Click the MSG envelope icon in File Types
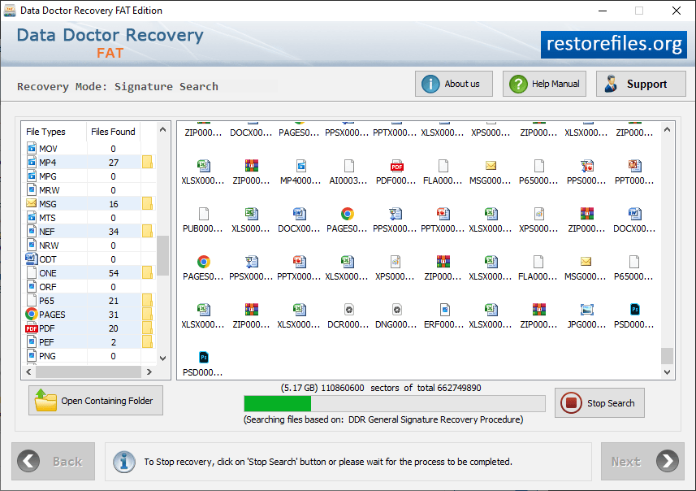 click(31, 203)
